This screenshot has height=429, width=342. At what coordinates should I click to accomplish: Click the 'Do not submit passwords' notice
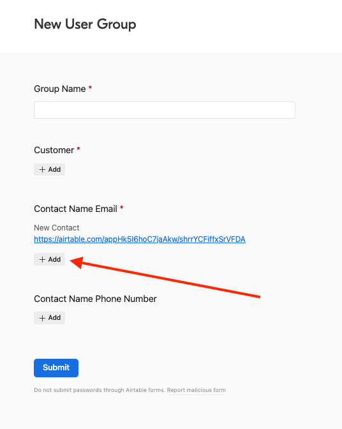coord(100,390)
